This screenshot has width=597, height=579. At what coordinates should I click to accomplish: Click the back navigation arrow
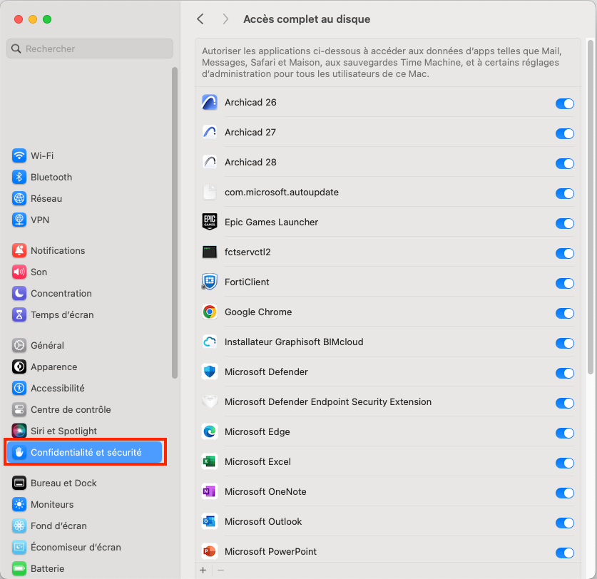200,19
